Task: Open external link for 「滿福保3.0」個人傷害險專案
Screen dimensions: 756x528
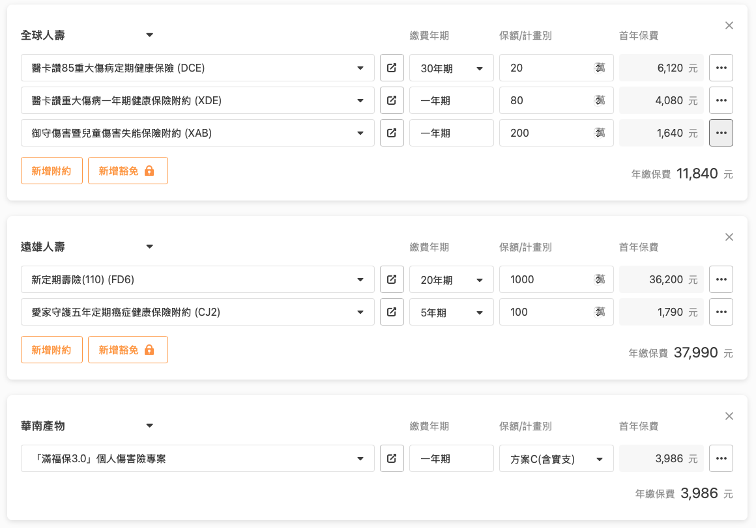Action: [x=392, y=458]
